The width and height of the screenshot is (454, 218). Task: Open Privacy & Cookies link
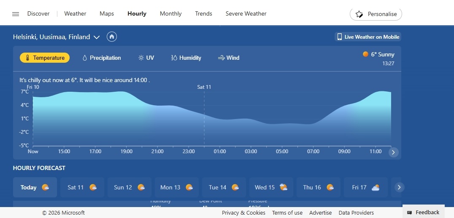coord(243,213)
